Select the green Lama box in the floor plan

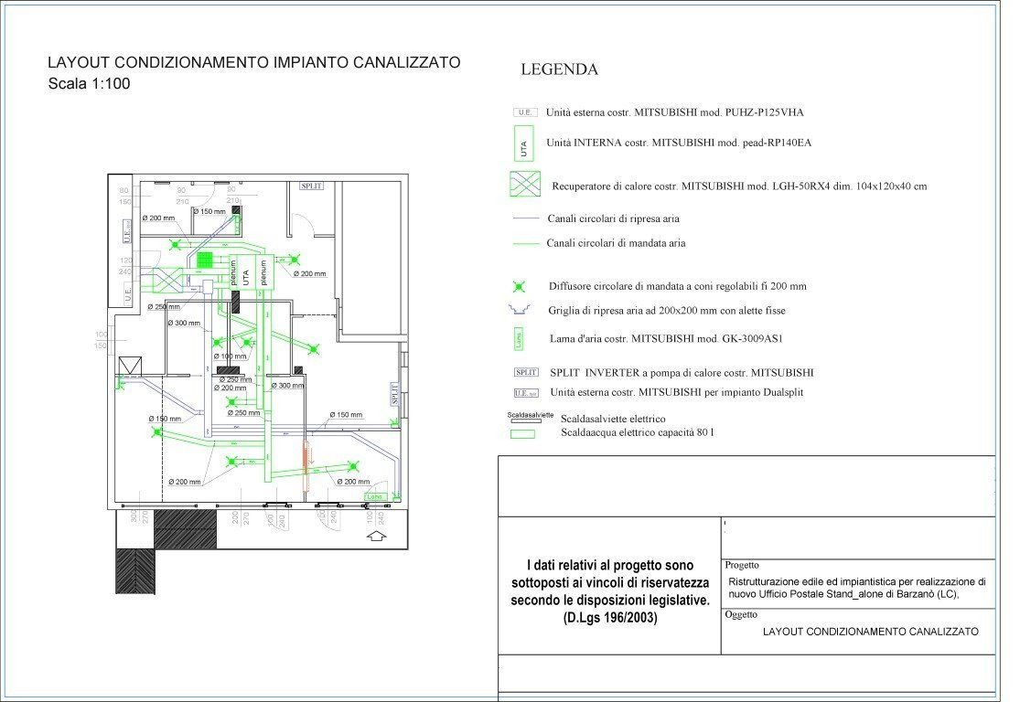(375, 497)
